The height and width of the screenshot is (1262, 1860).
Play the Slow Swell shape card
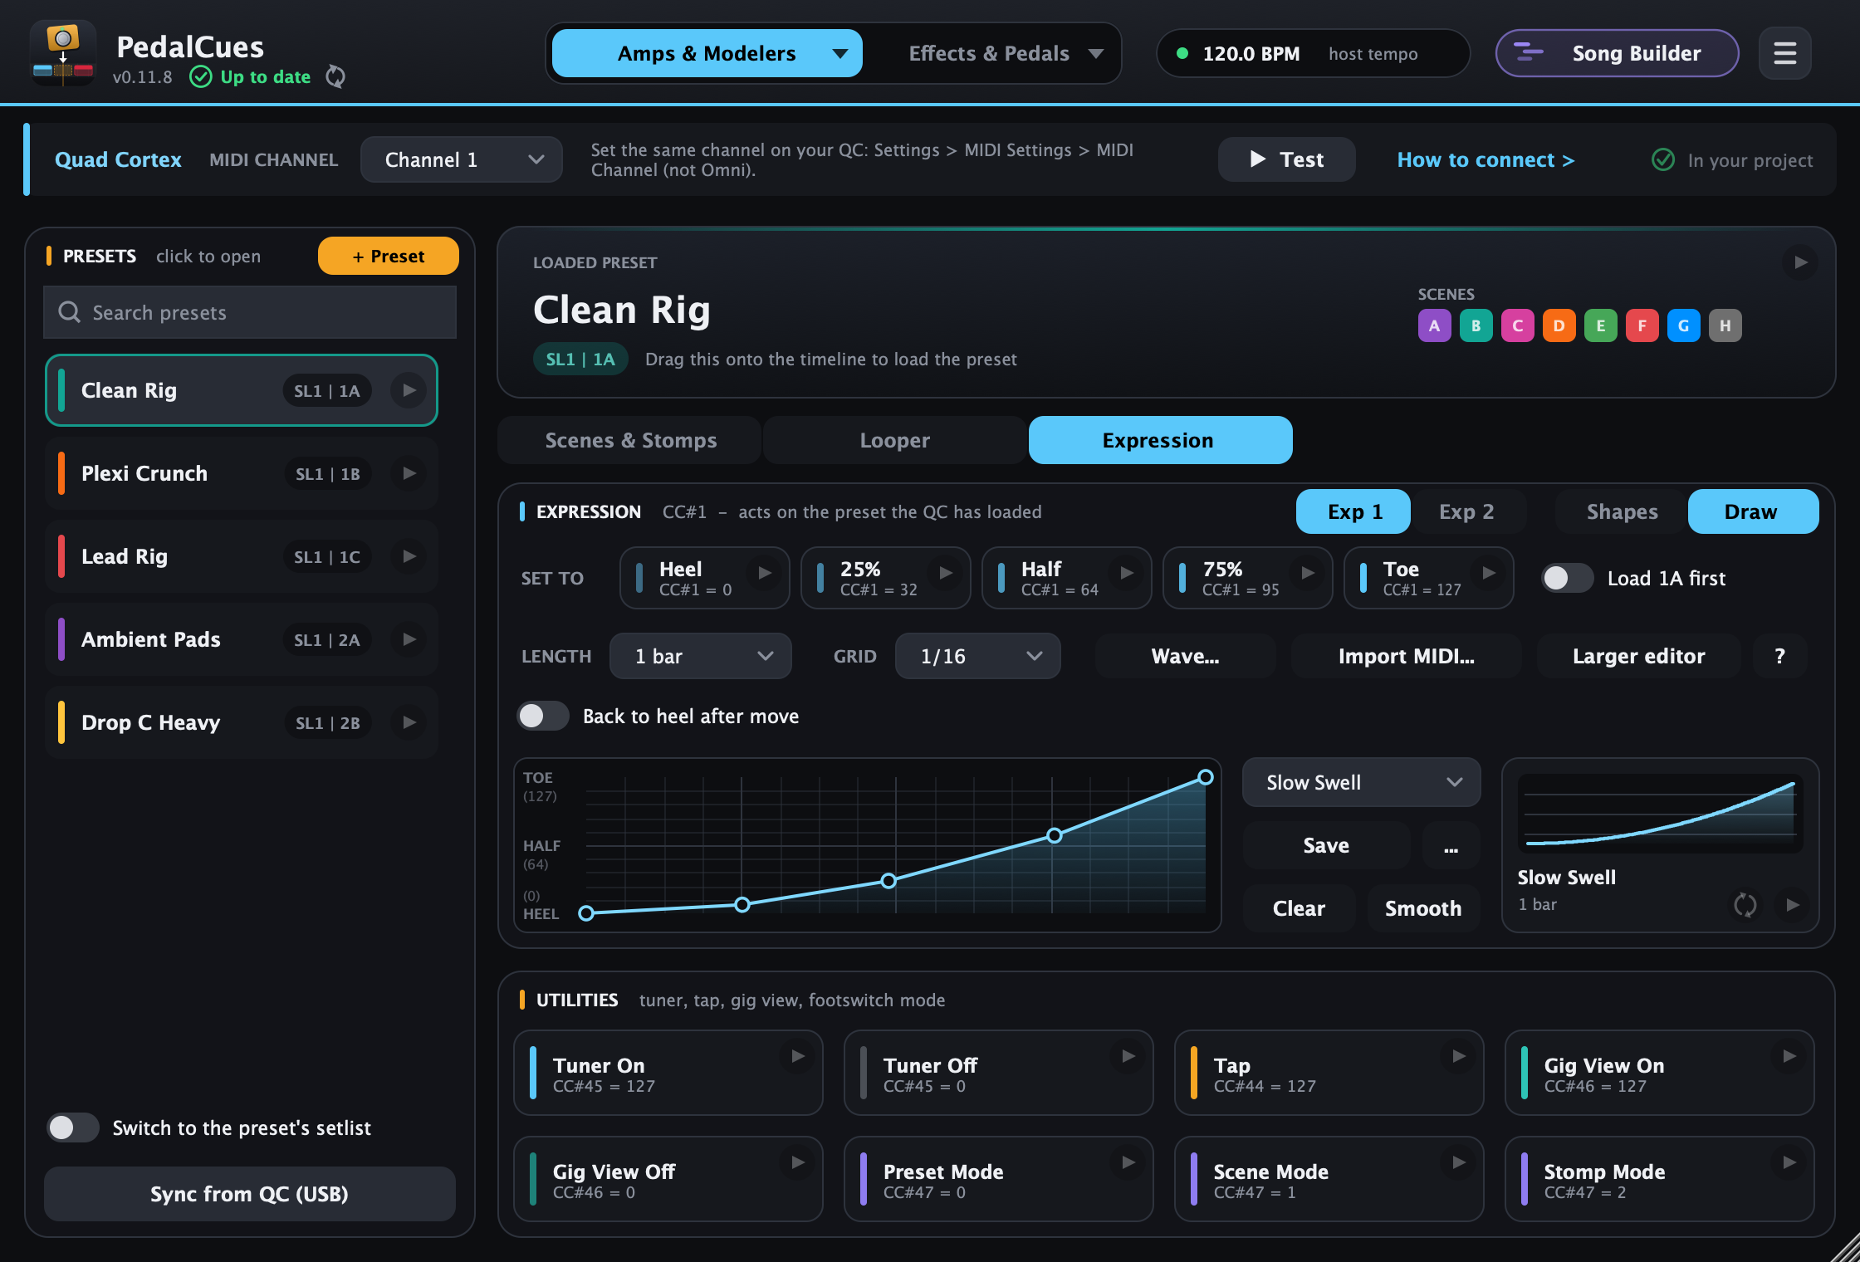[x=1793, y=905]
